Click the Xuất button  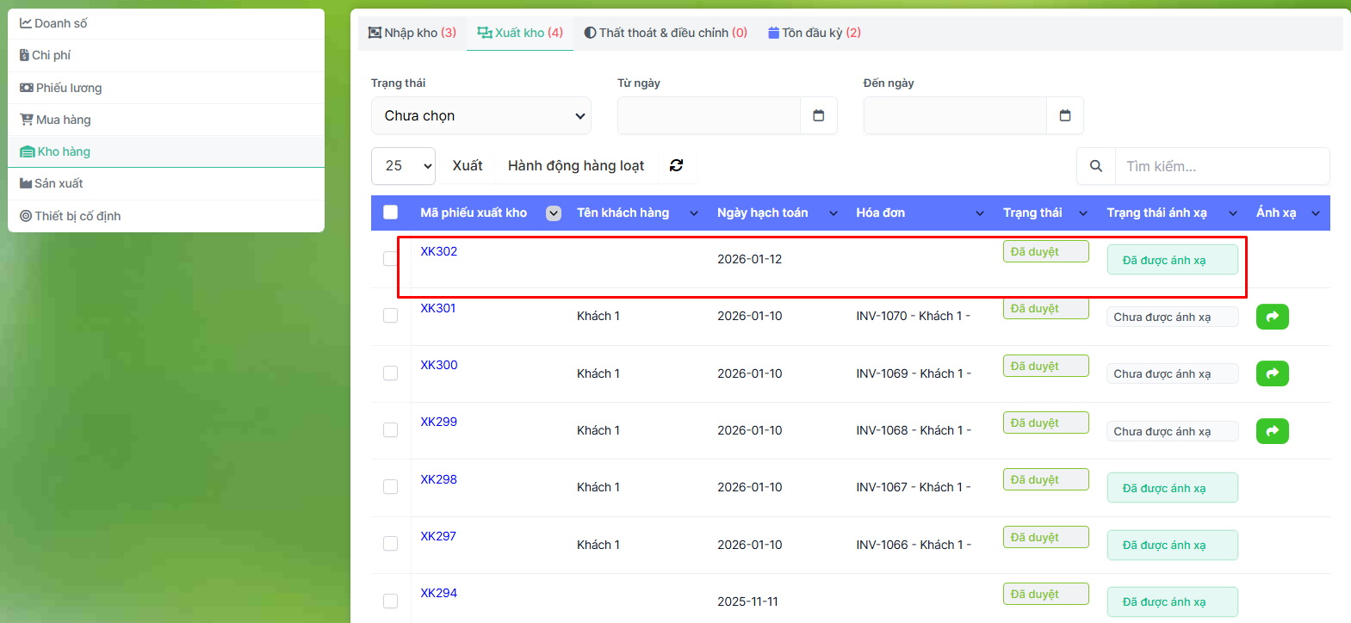tap(468, 165)
